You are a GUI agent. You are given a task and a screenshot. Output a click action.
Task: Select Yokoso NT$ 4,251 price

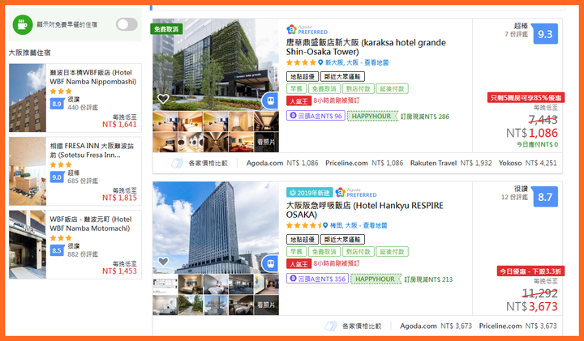click(528, 163)
